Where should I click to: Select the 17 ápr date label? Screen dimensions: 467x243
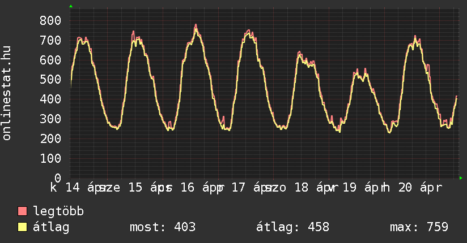coord(252,188)
